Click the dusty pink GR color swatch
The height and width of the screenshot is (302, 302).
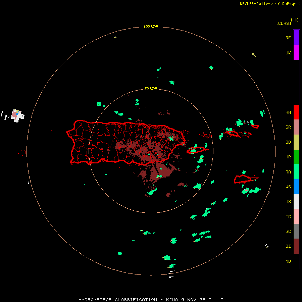tap(296, 127)
